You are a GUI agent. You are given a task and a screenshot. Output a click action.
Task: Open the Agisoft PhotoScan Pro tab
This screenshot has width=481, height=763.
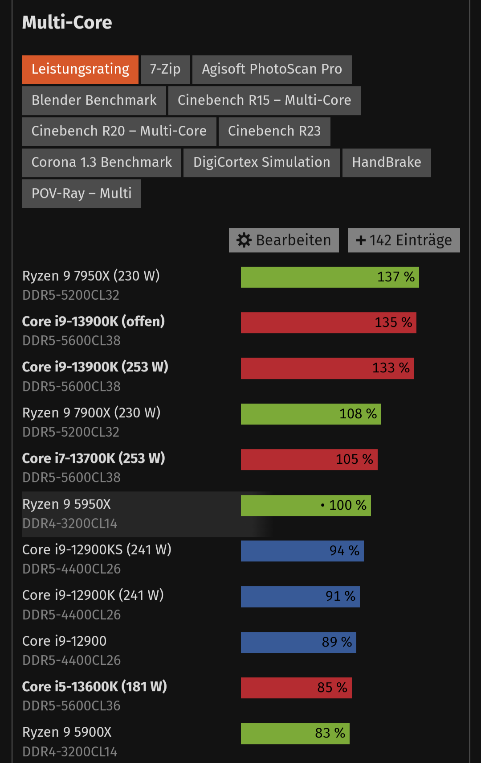tap(272, 70)
